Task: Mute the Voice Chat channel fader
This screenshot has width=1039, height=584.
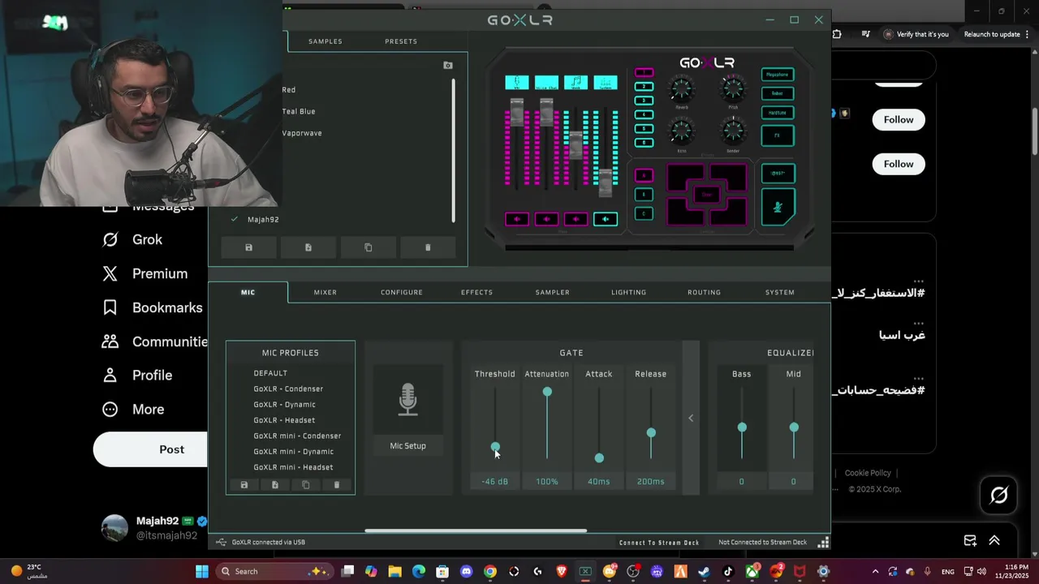Action: [546, 219]
